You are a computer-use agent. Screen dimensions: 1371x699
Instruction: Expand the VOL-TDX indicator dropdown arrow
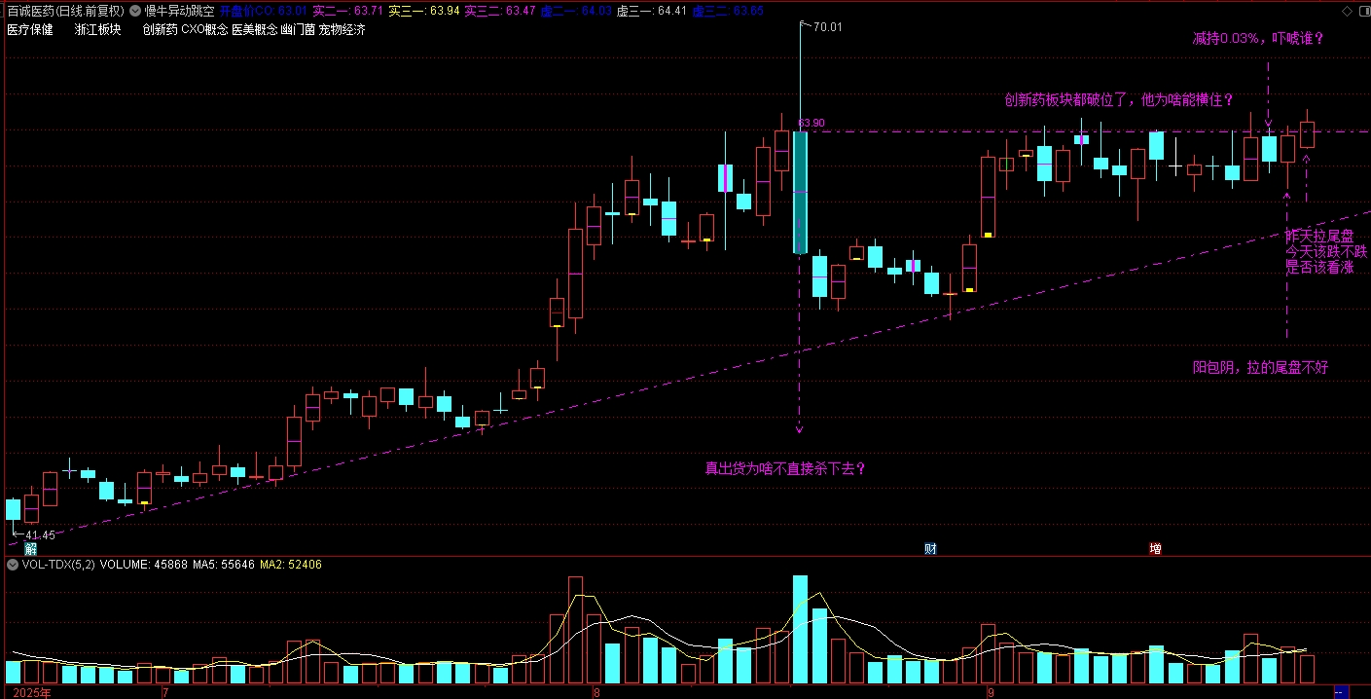point(12,565)
